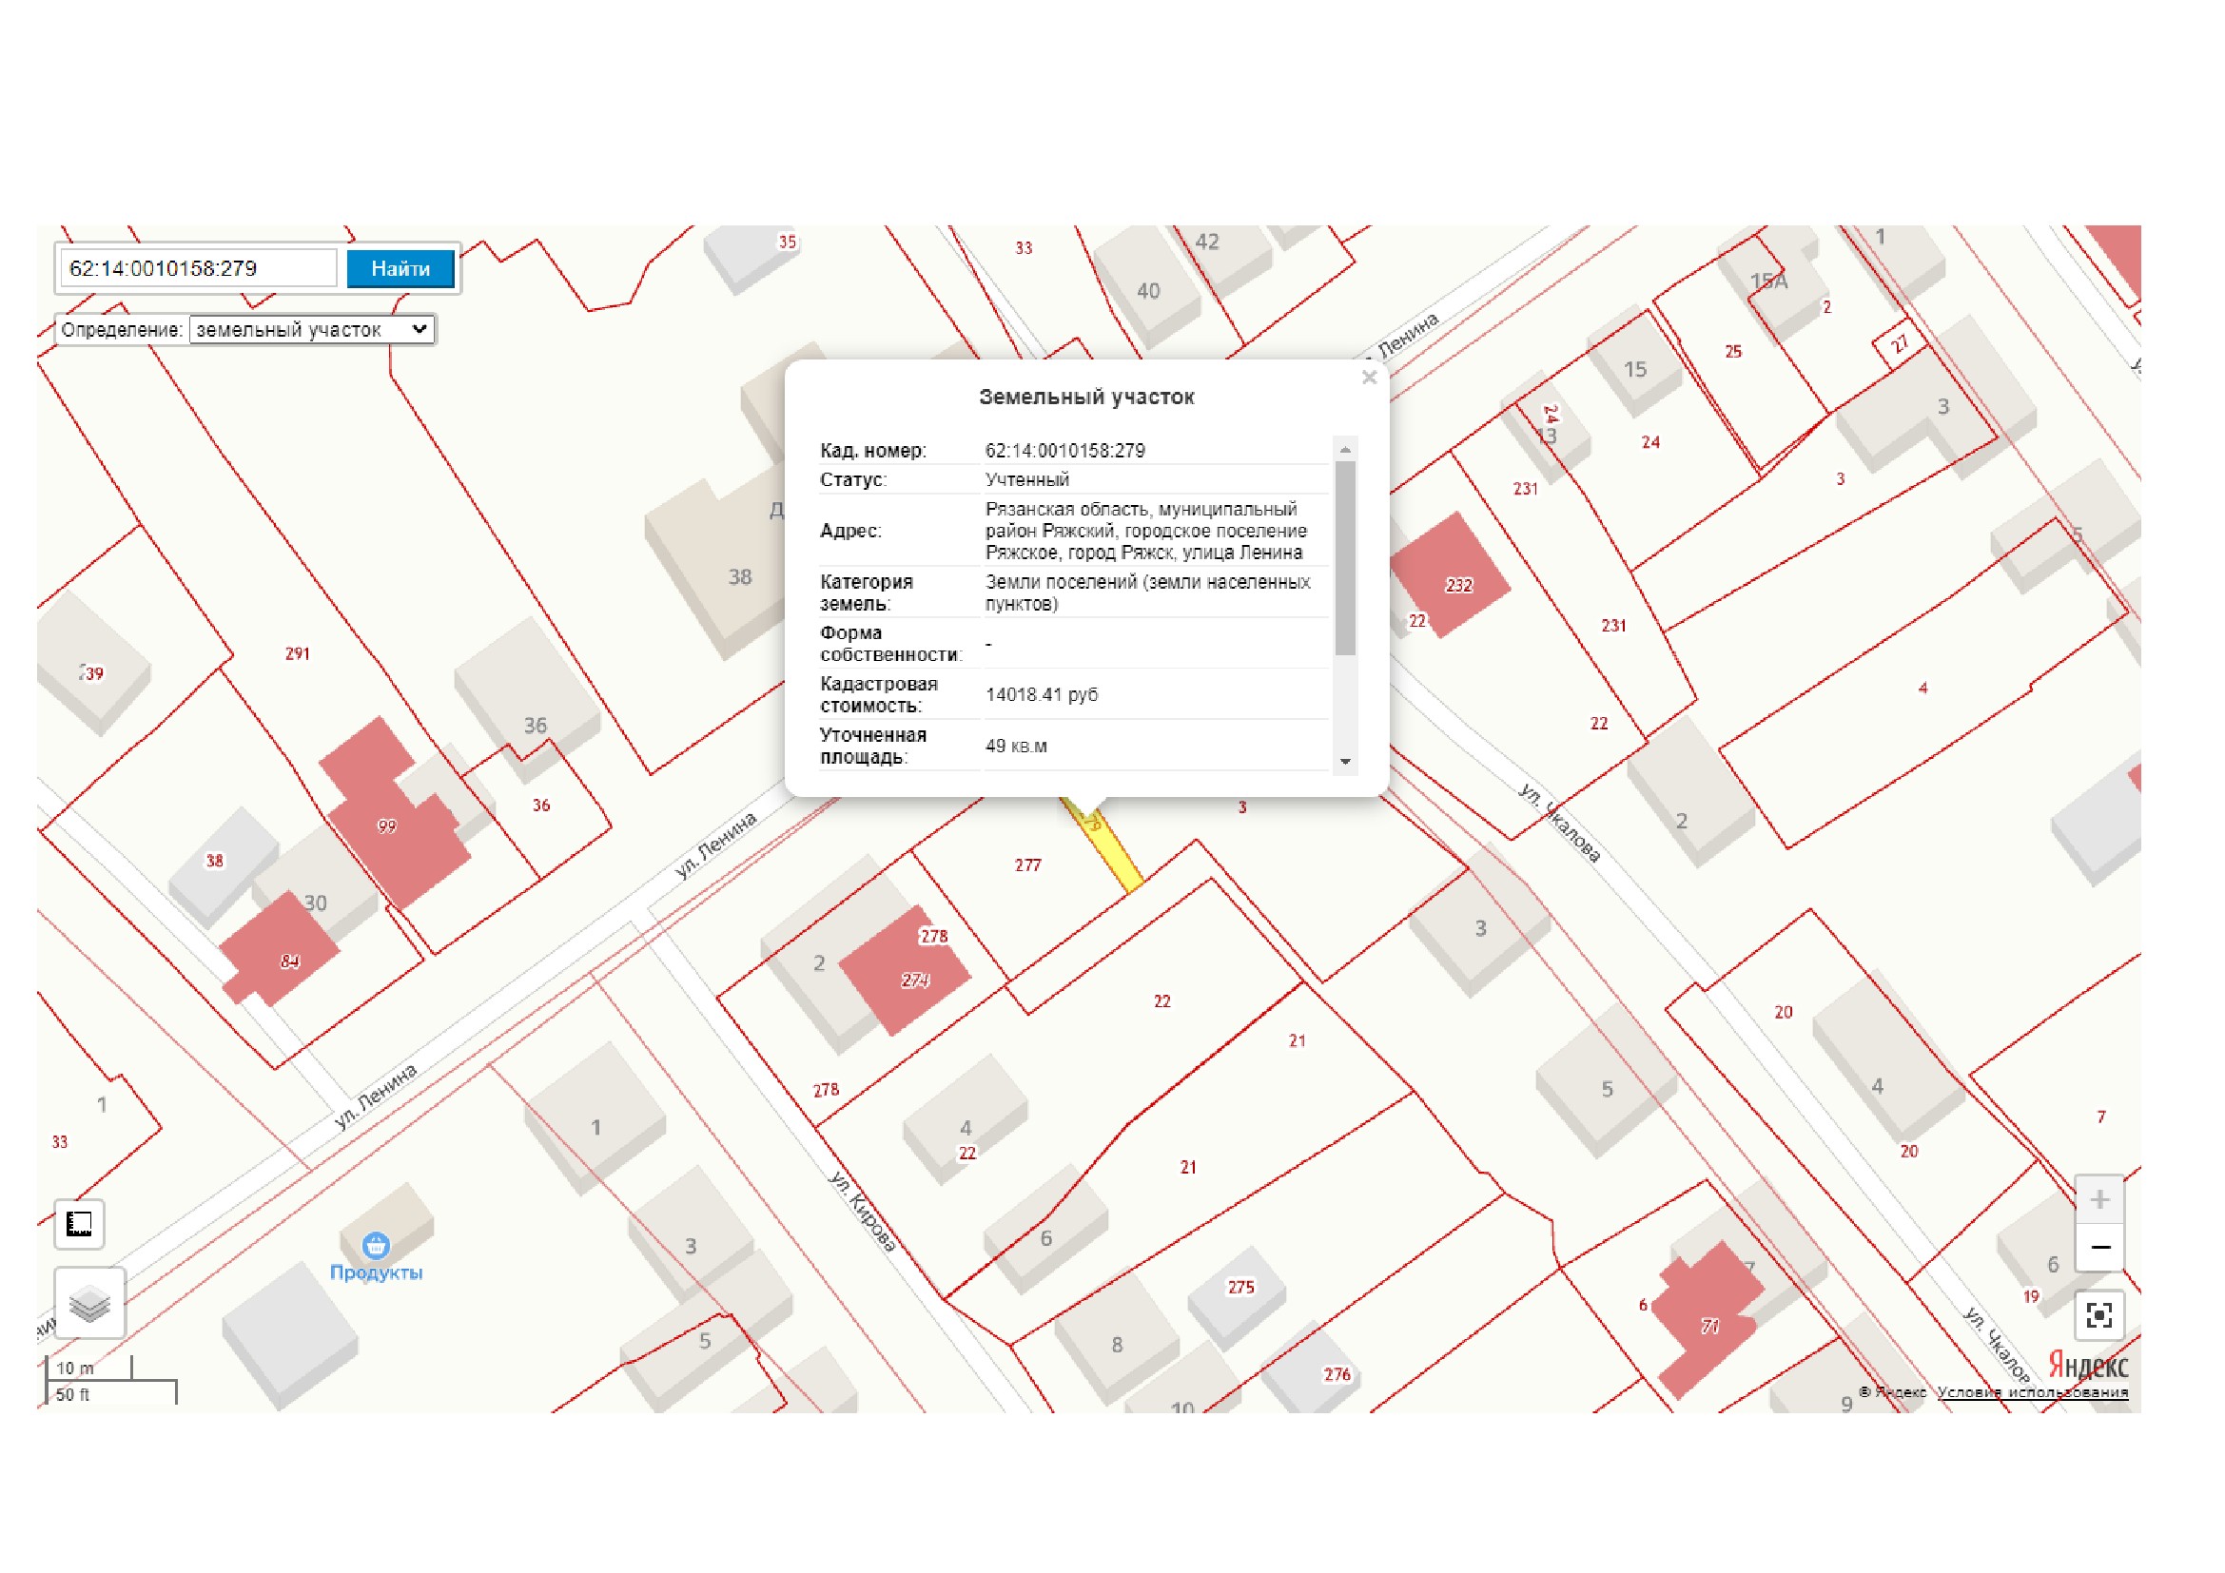Open Условия использования link

tap(2032, 1392)
